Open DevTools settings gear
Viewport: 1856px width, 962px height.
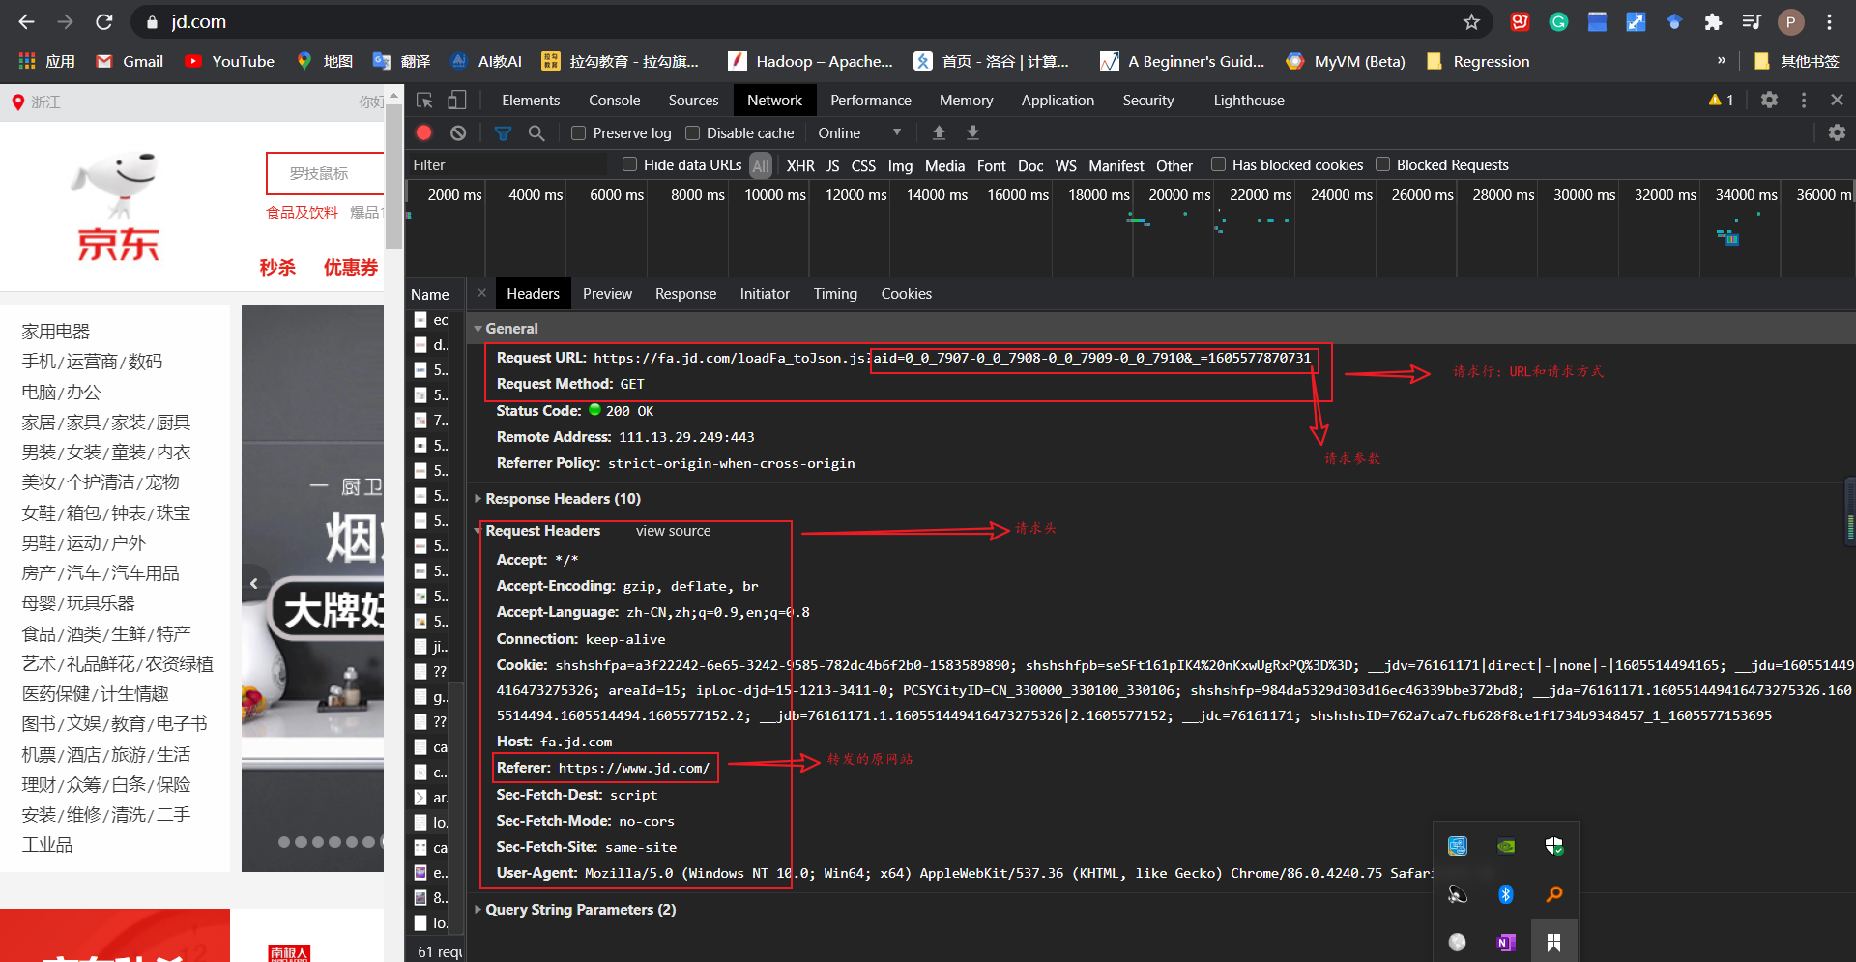1769,100
